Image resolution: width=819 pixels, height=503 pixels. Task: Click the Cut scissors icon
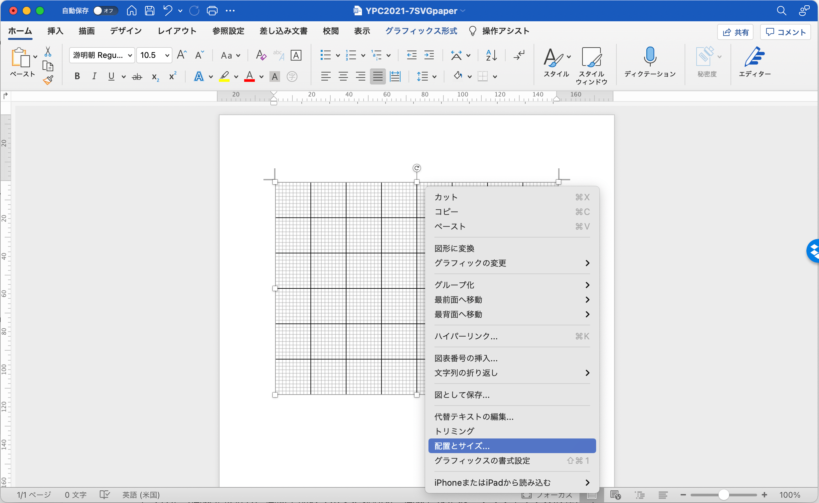tap(48, 52)
